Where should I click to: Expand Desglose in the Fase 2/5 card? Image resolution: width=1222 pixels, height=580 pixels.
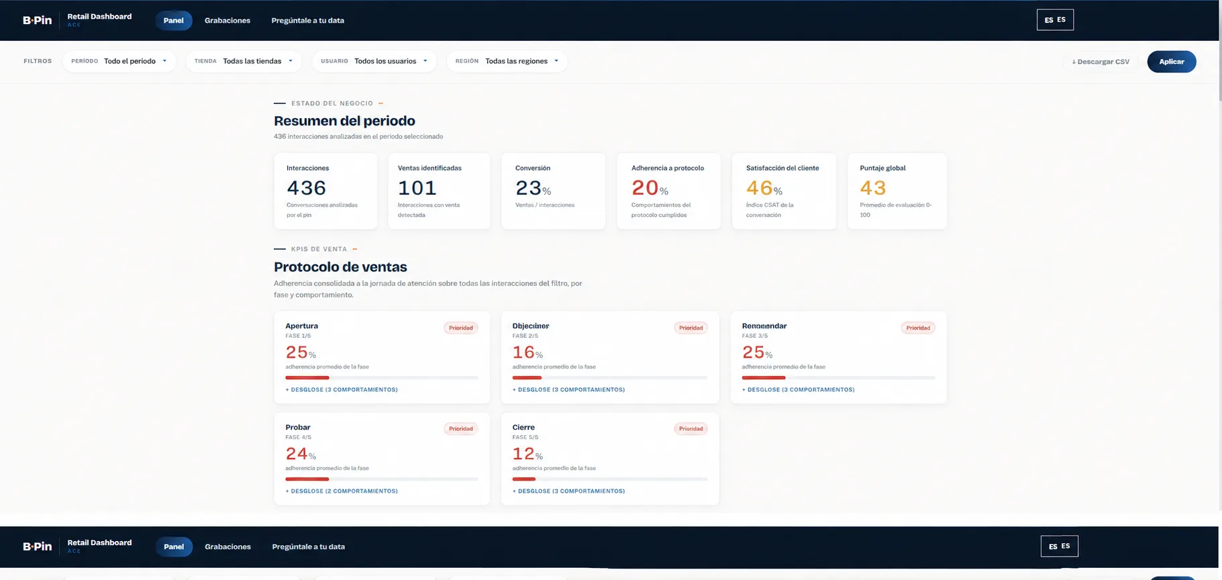(568, 389)
